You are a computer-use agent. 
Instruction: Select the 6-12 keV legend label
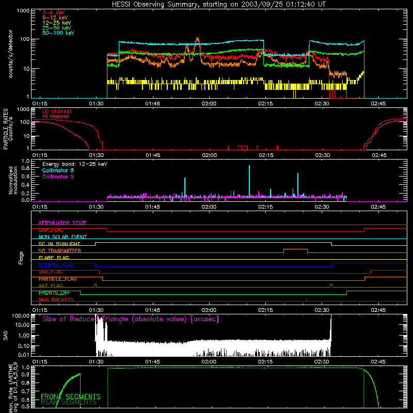(55, 18)
